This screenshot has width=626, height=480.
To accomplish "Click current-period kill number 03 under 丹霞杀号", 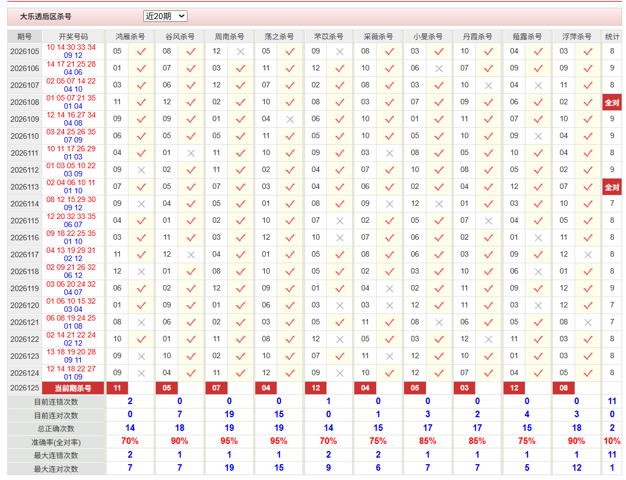I will (x=464, y=388).
